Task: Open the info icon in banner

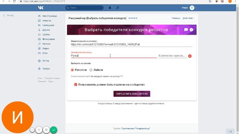Action: (191, 30)
